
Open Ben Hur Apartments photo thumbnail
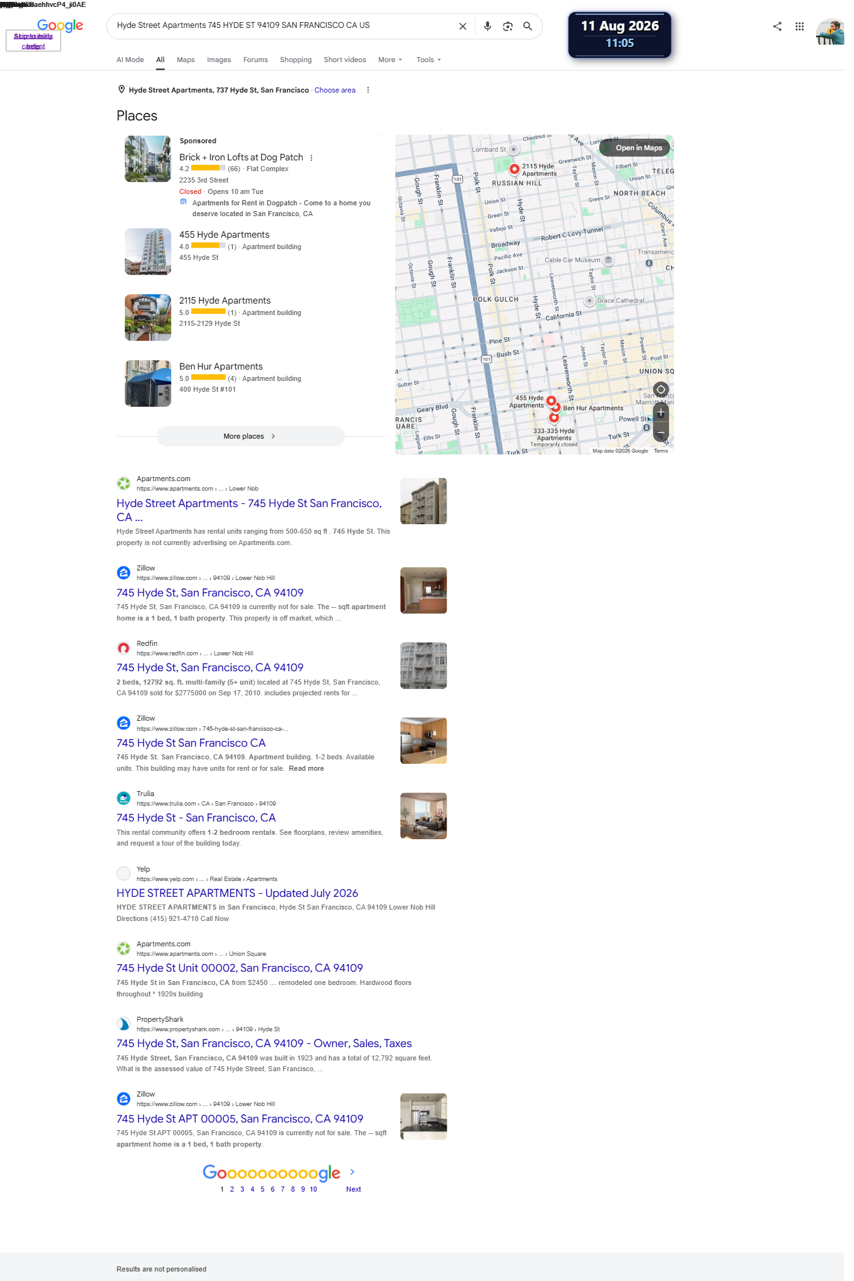coord(148,383)
